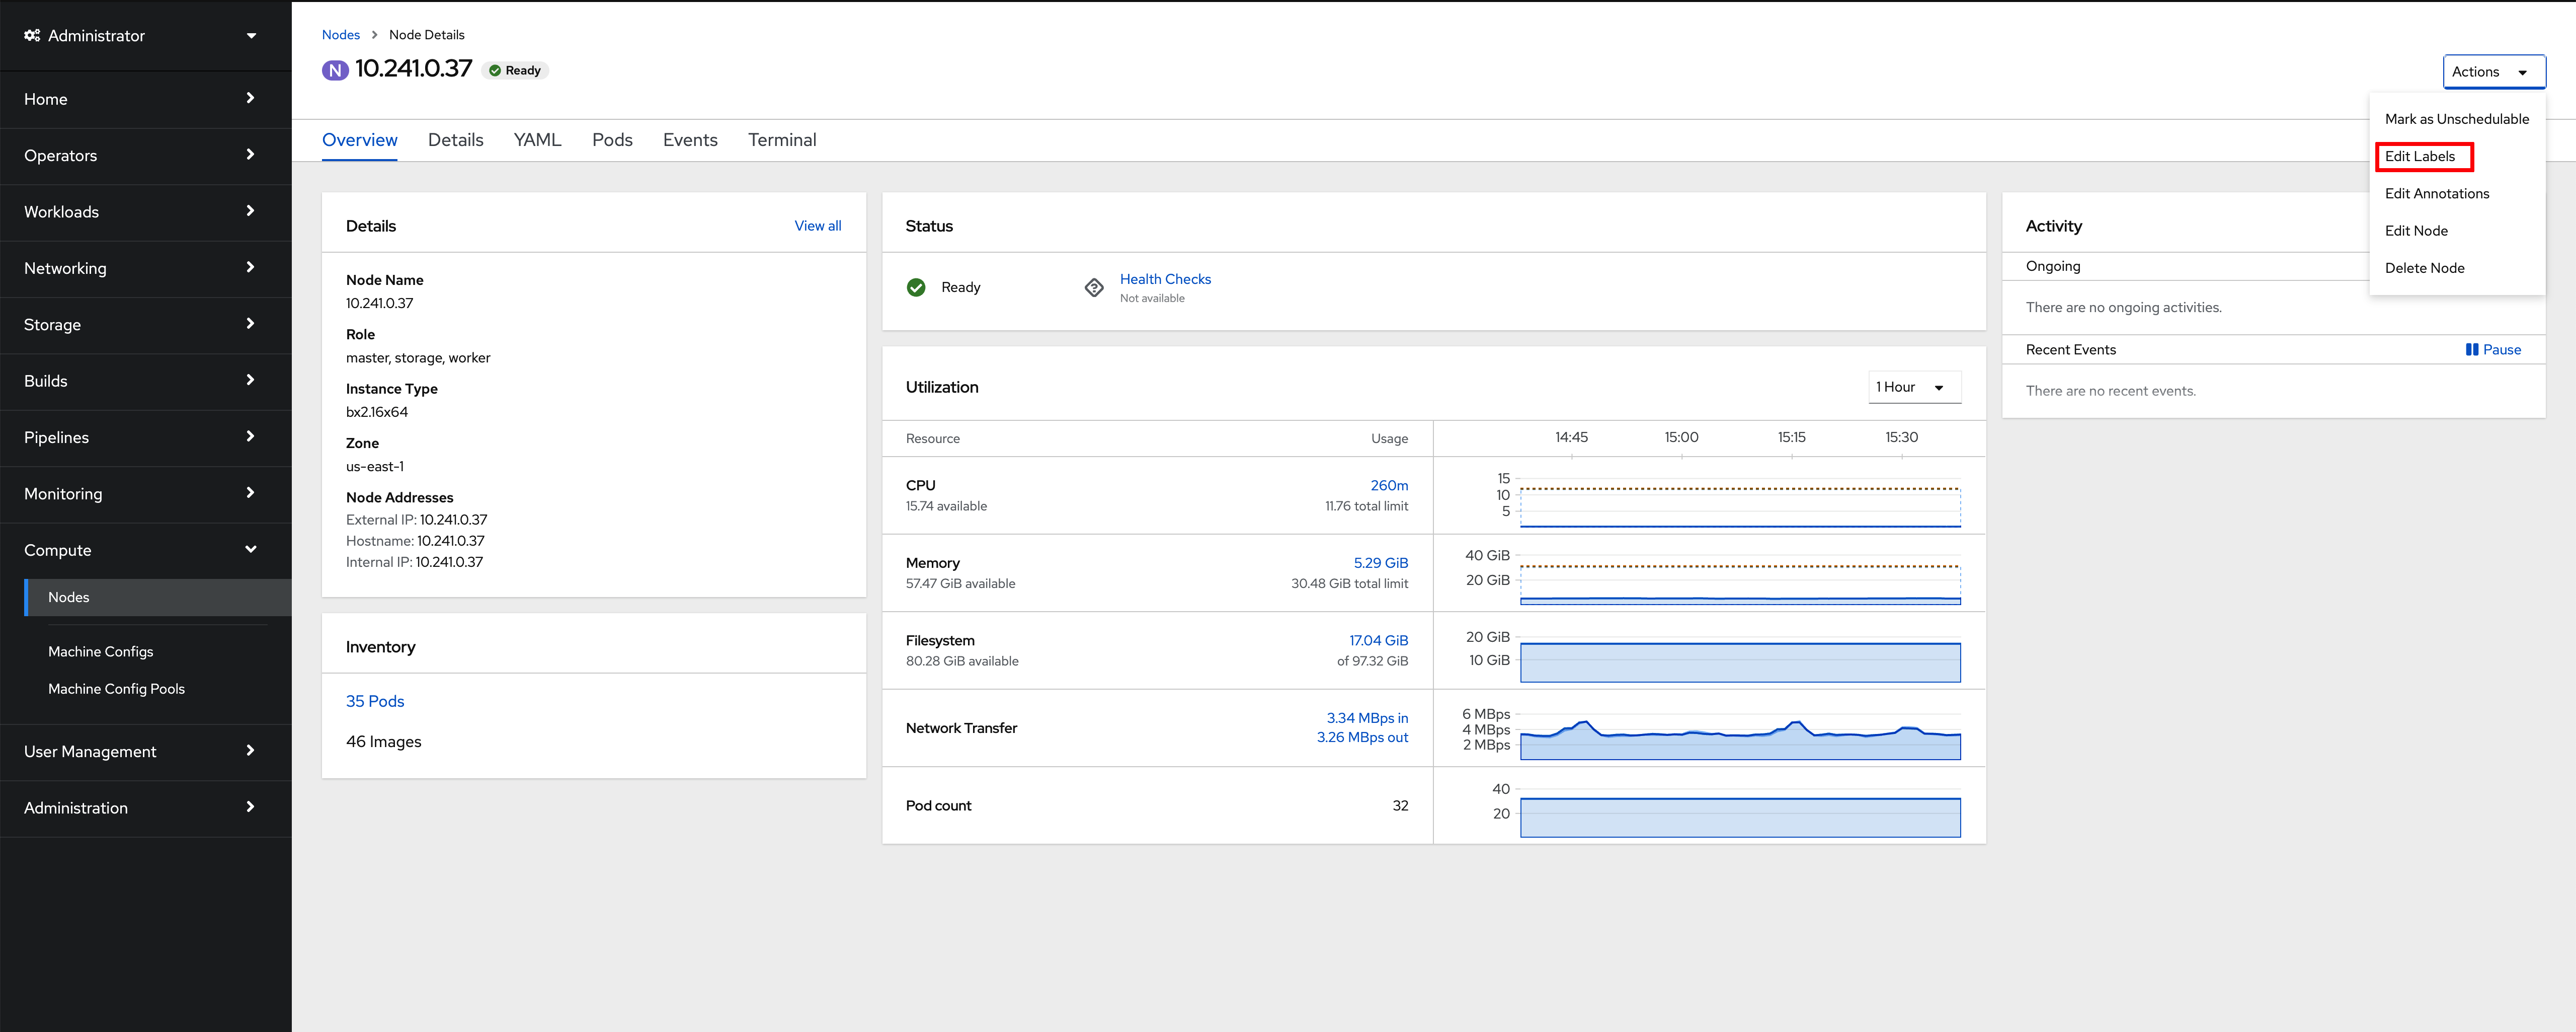This screenshot has height=1032, width=2576.
Task: Click the 3.26 MBps out network link
Action: point(1362,738)
